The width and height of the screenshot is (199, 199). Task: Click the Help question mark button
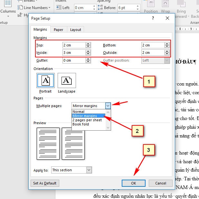point(153,18)
